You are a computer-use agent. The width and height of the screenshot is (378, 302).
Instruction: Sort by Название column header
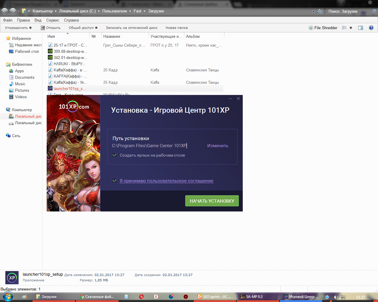(x=125, y=36)
